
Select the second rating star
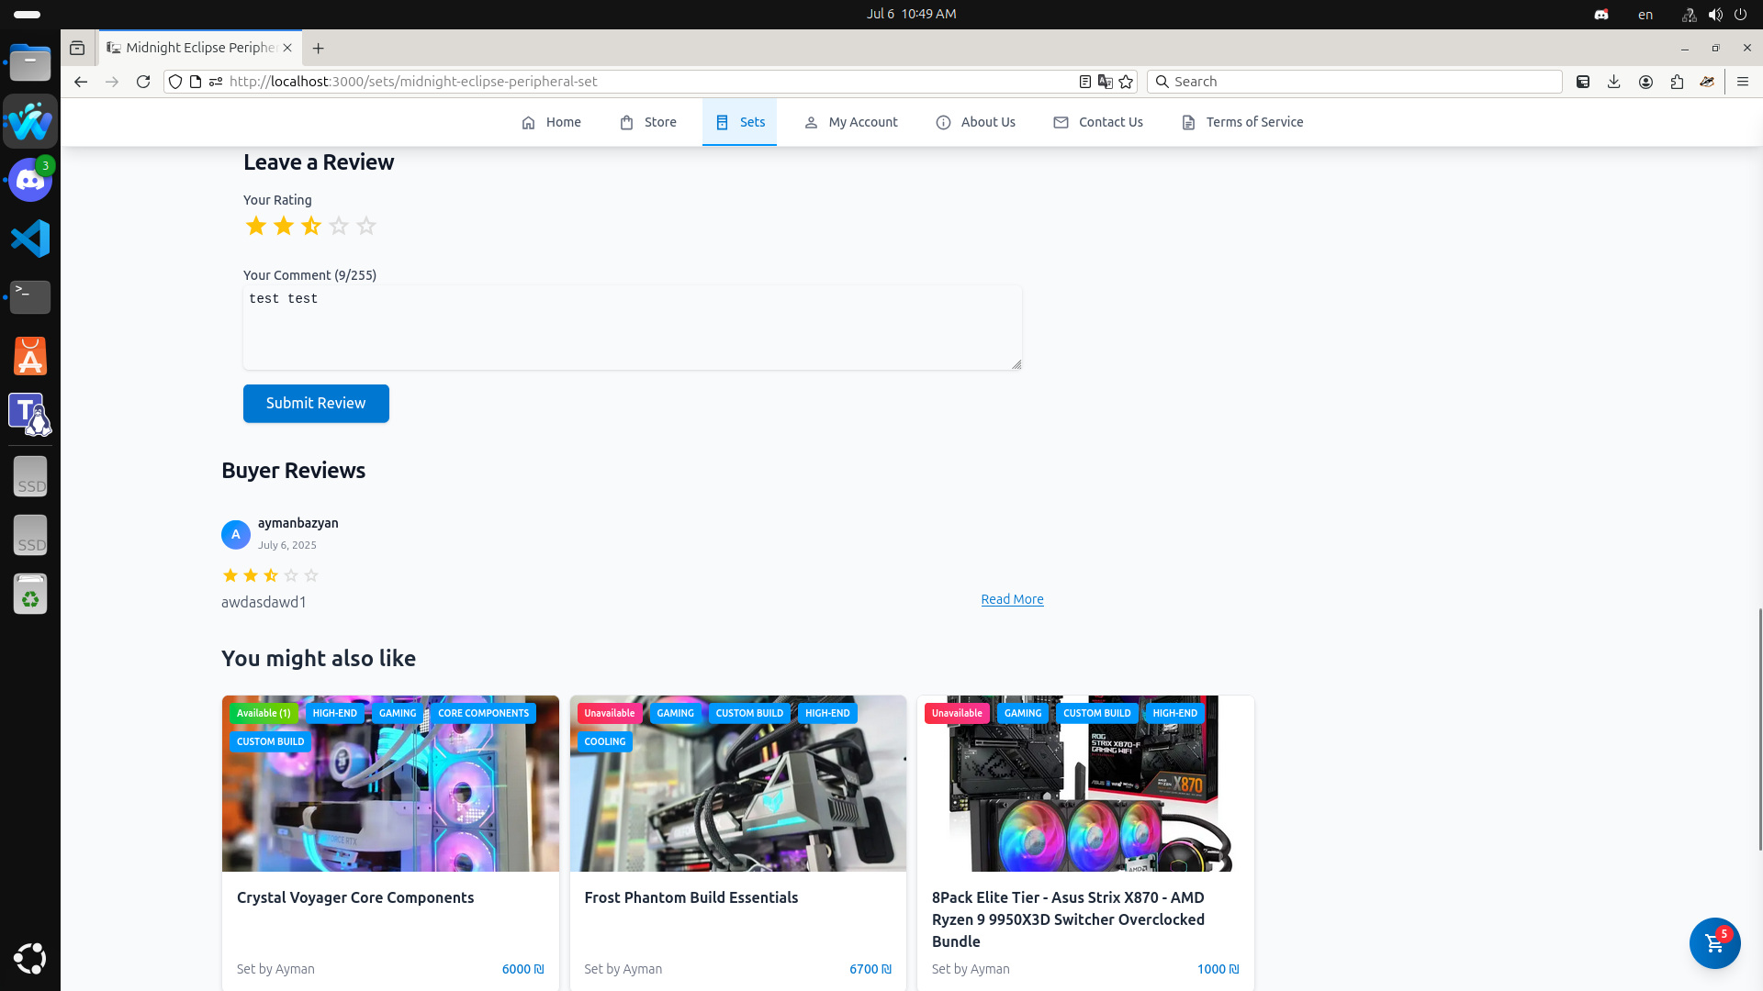[284, 226]
